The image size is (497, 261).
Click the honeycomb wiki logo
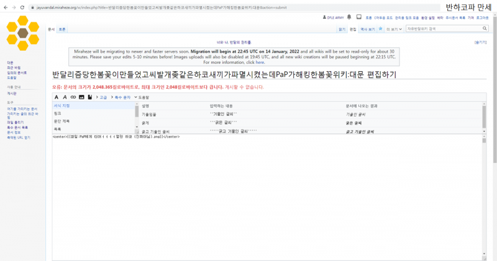23,33
